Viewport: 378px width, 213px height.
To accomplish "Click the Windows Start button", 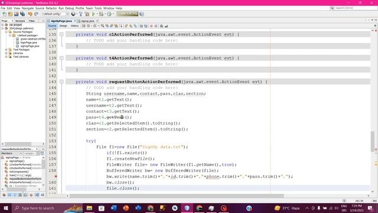I will 5,208.
